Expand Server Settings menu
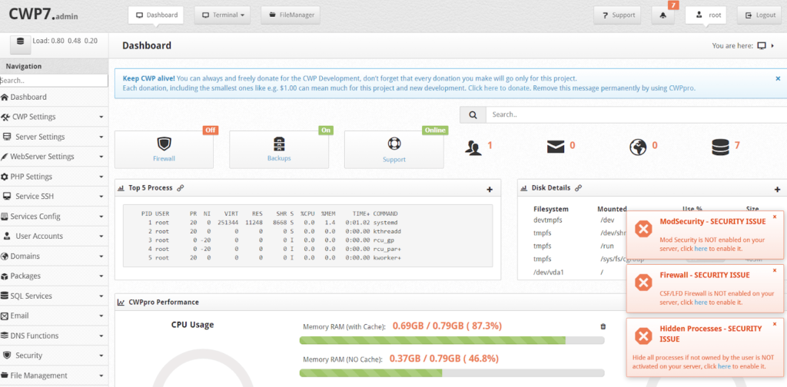Image resolution: width=787 pixels, height=387 pixels. (55, 137)
